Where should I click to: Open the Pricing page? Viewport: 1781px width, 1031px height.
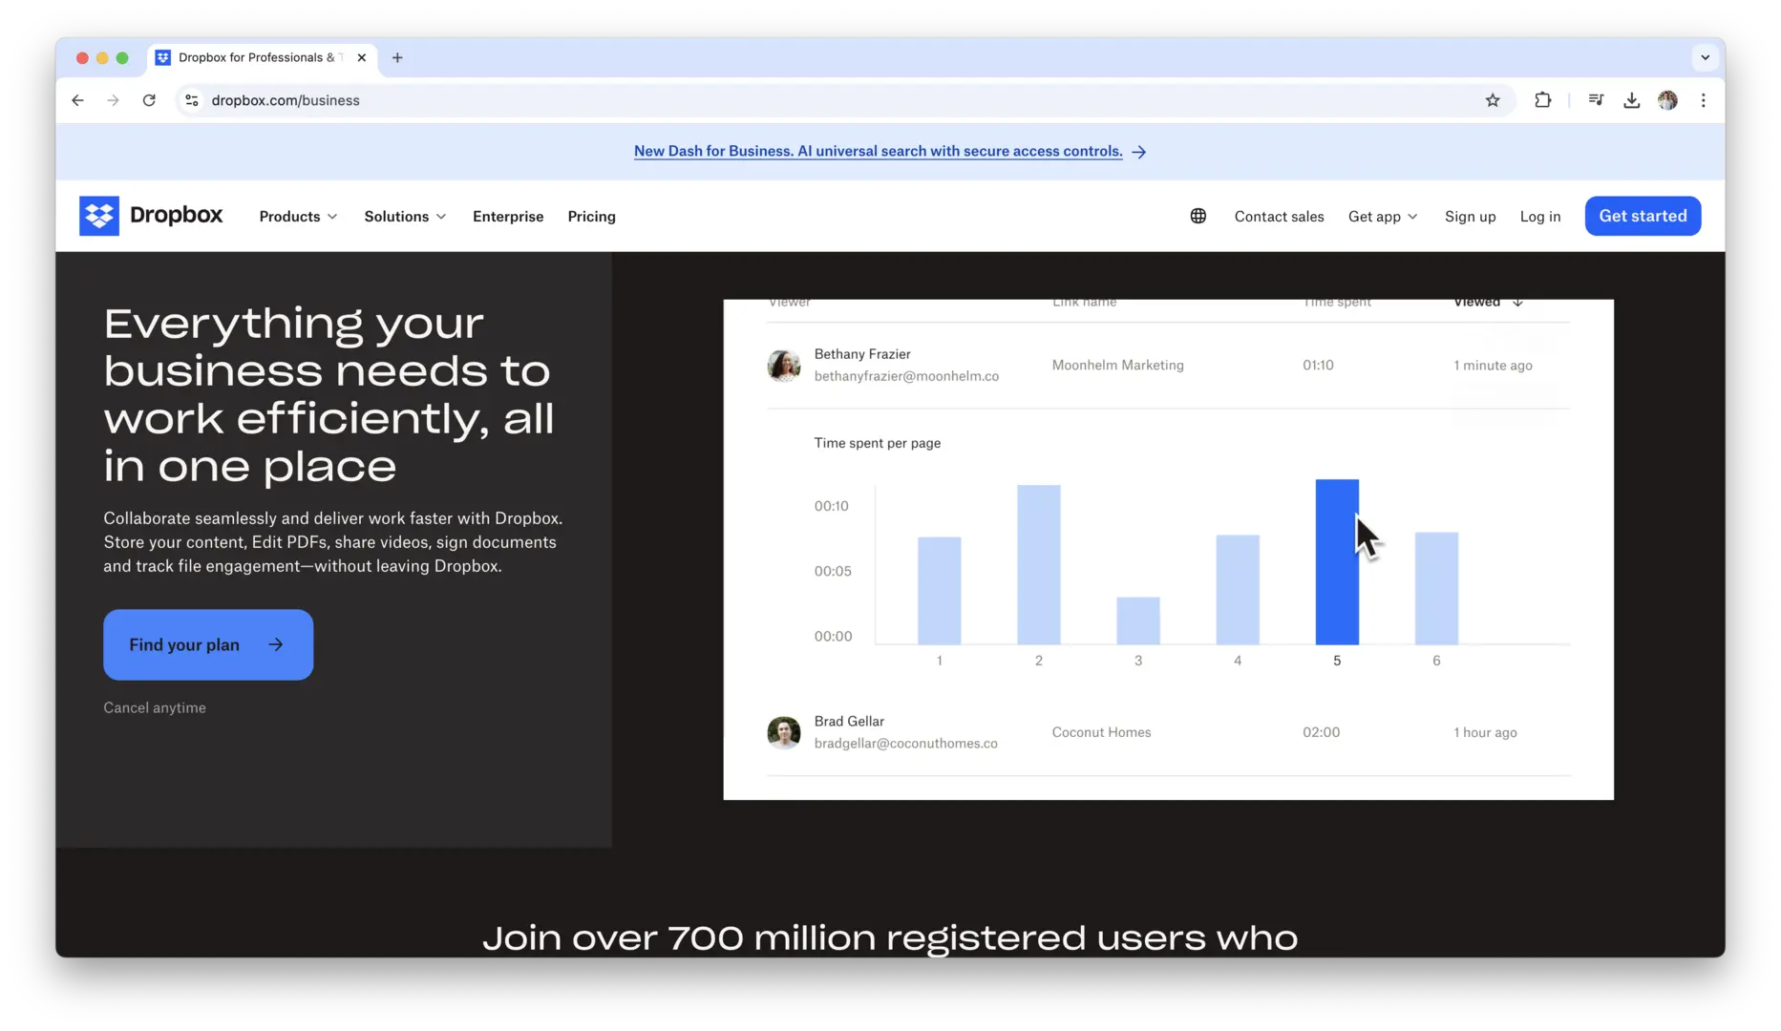click(591, 217)
